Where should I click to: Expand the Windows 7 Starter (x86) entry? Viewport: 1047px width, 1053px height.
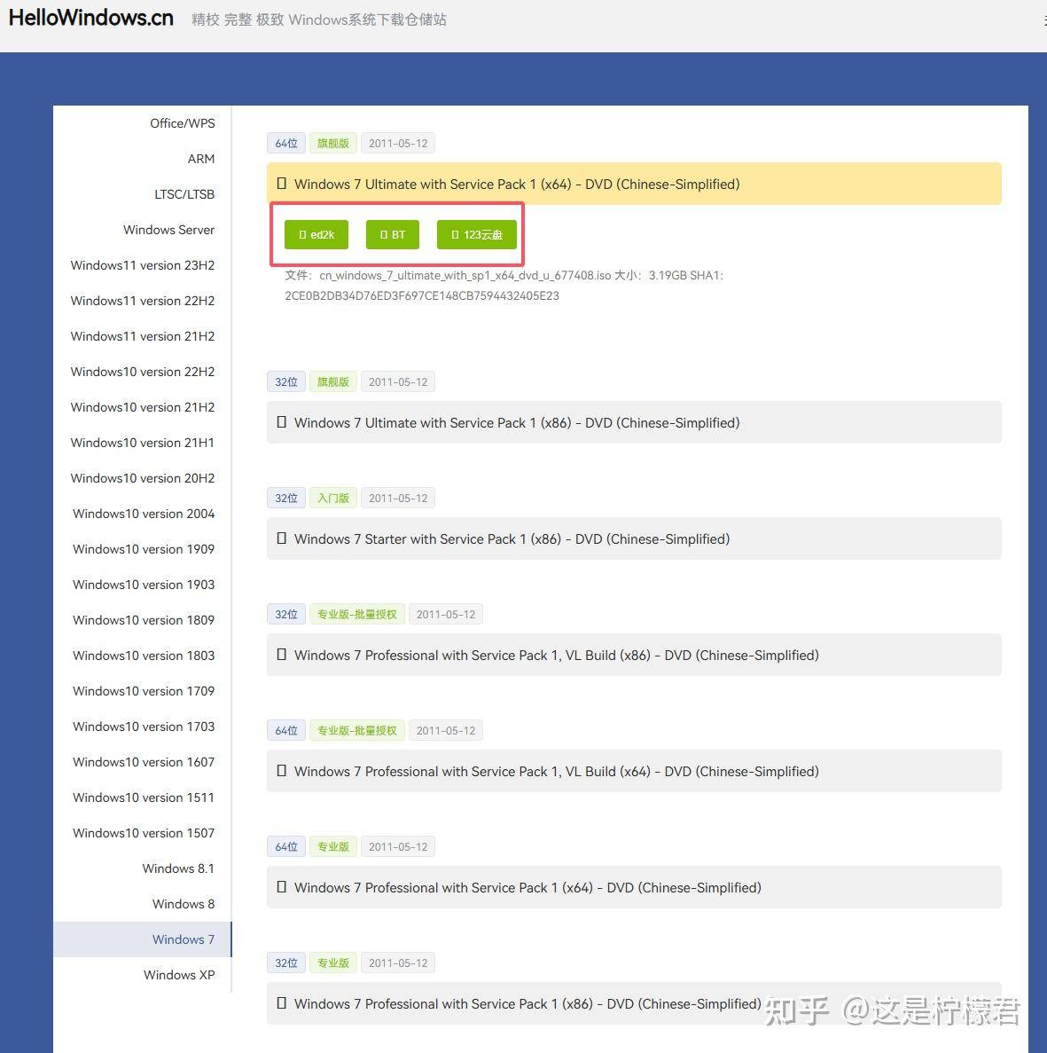pos(634,539)
